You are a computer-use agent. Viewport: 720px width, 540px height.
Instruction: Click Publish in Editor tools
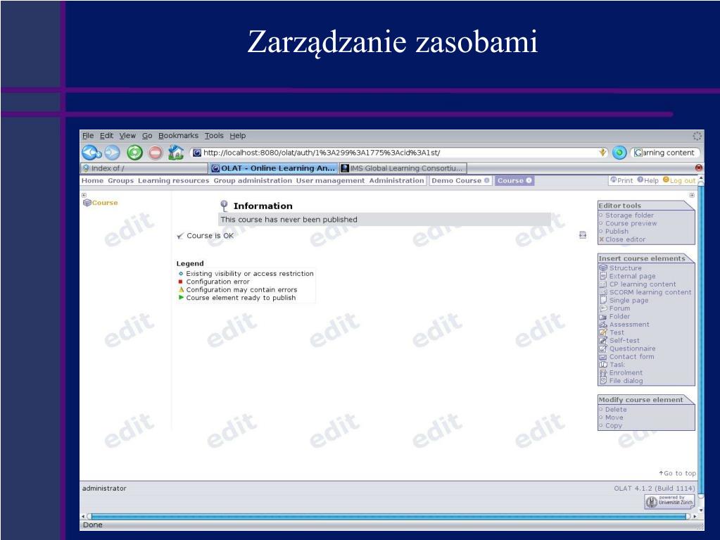tap(617, 232)
